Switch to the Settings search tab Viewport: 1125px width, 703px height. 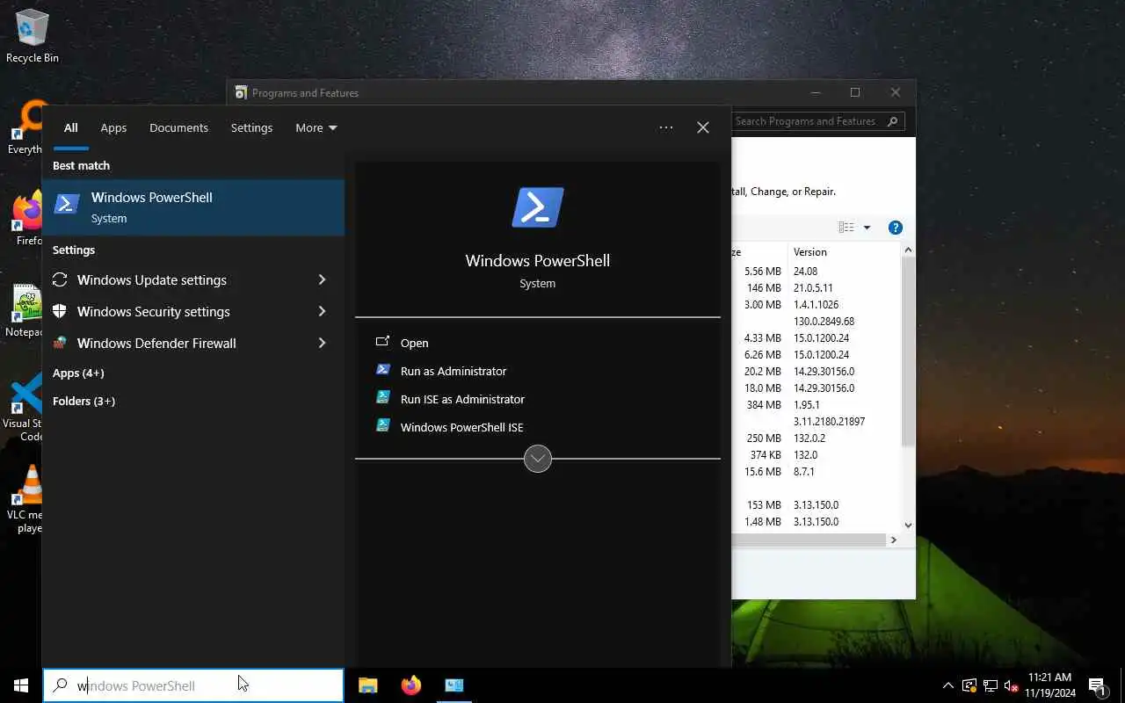coord(251,127)
